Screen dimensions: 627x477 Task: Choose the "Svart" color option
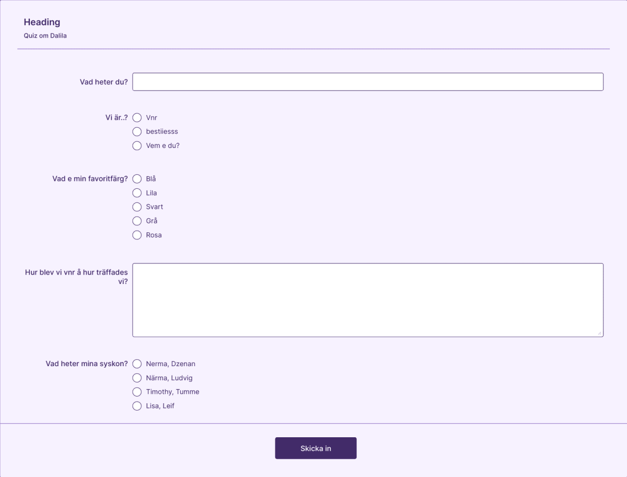point(137,207)
